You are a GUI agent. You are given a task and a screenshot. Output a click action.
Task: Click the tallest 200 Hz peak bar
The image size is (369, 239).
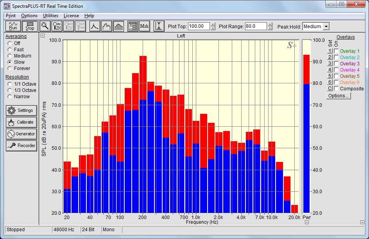click(143, 135)
